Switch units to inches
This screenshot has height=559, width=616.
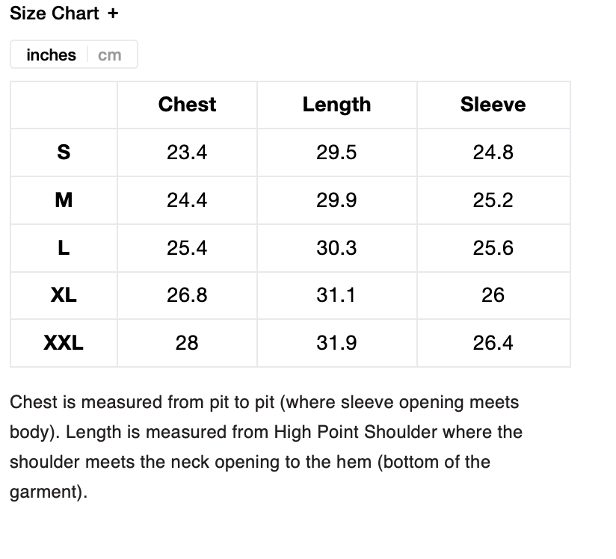click(x=51, y=55)
